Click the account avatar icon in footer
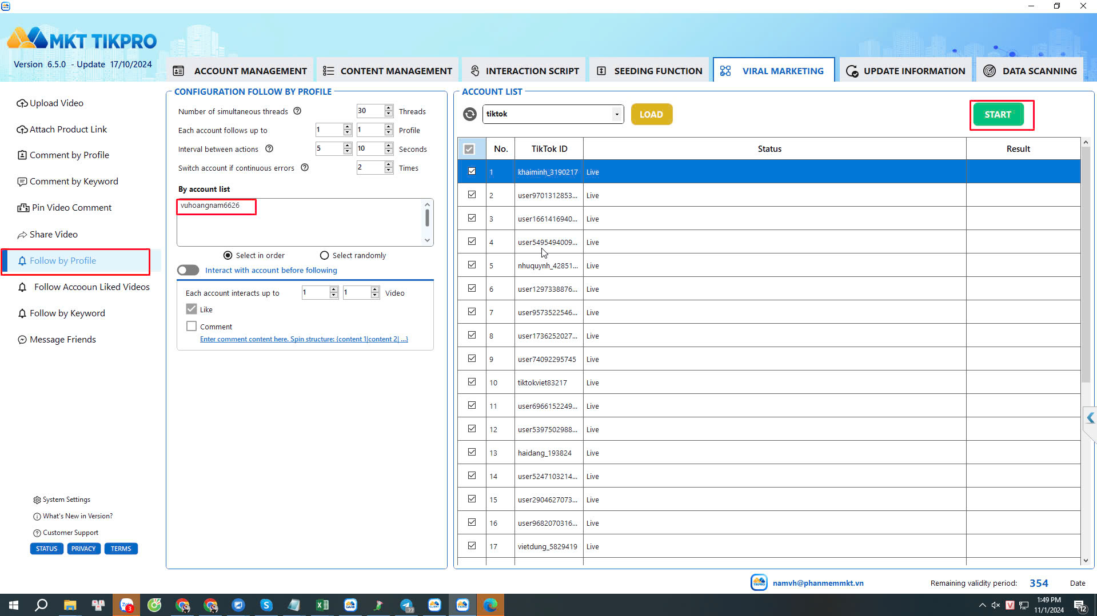The width and height of the screenshot is (1097, 616). pos(759,583)
